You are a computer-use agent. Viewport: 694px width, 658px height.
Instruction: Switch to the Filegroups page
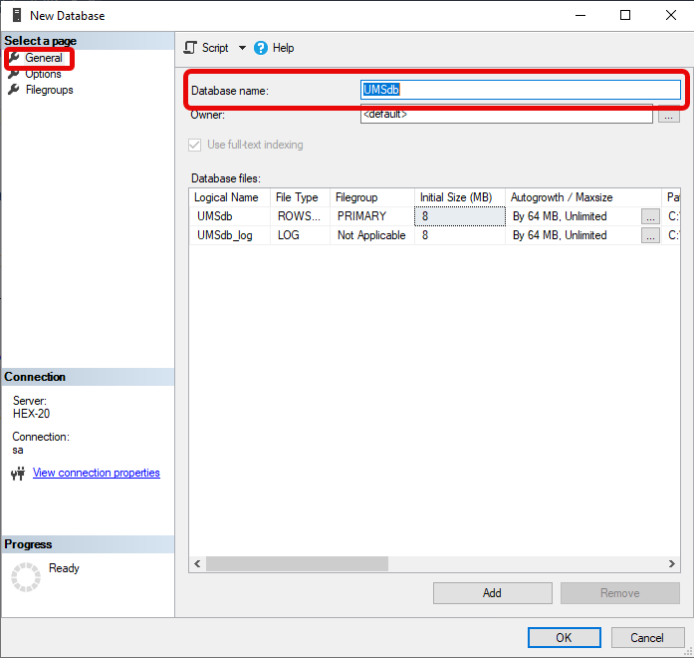[49, 90]
